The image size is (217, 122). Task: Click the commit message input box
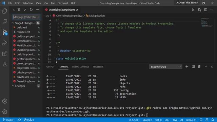(x=26, y=17)
